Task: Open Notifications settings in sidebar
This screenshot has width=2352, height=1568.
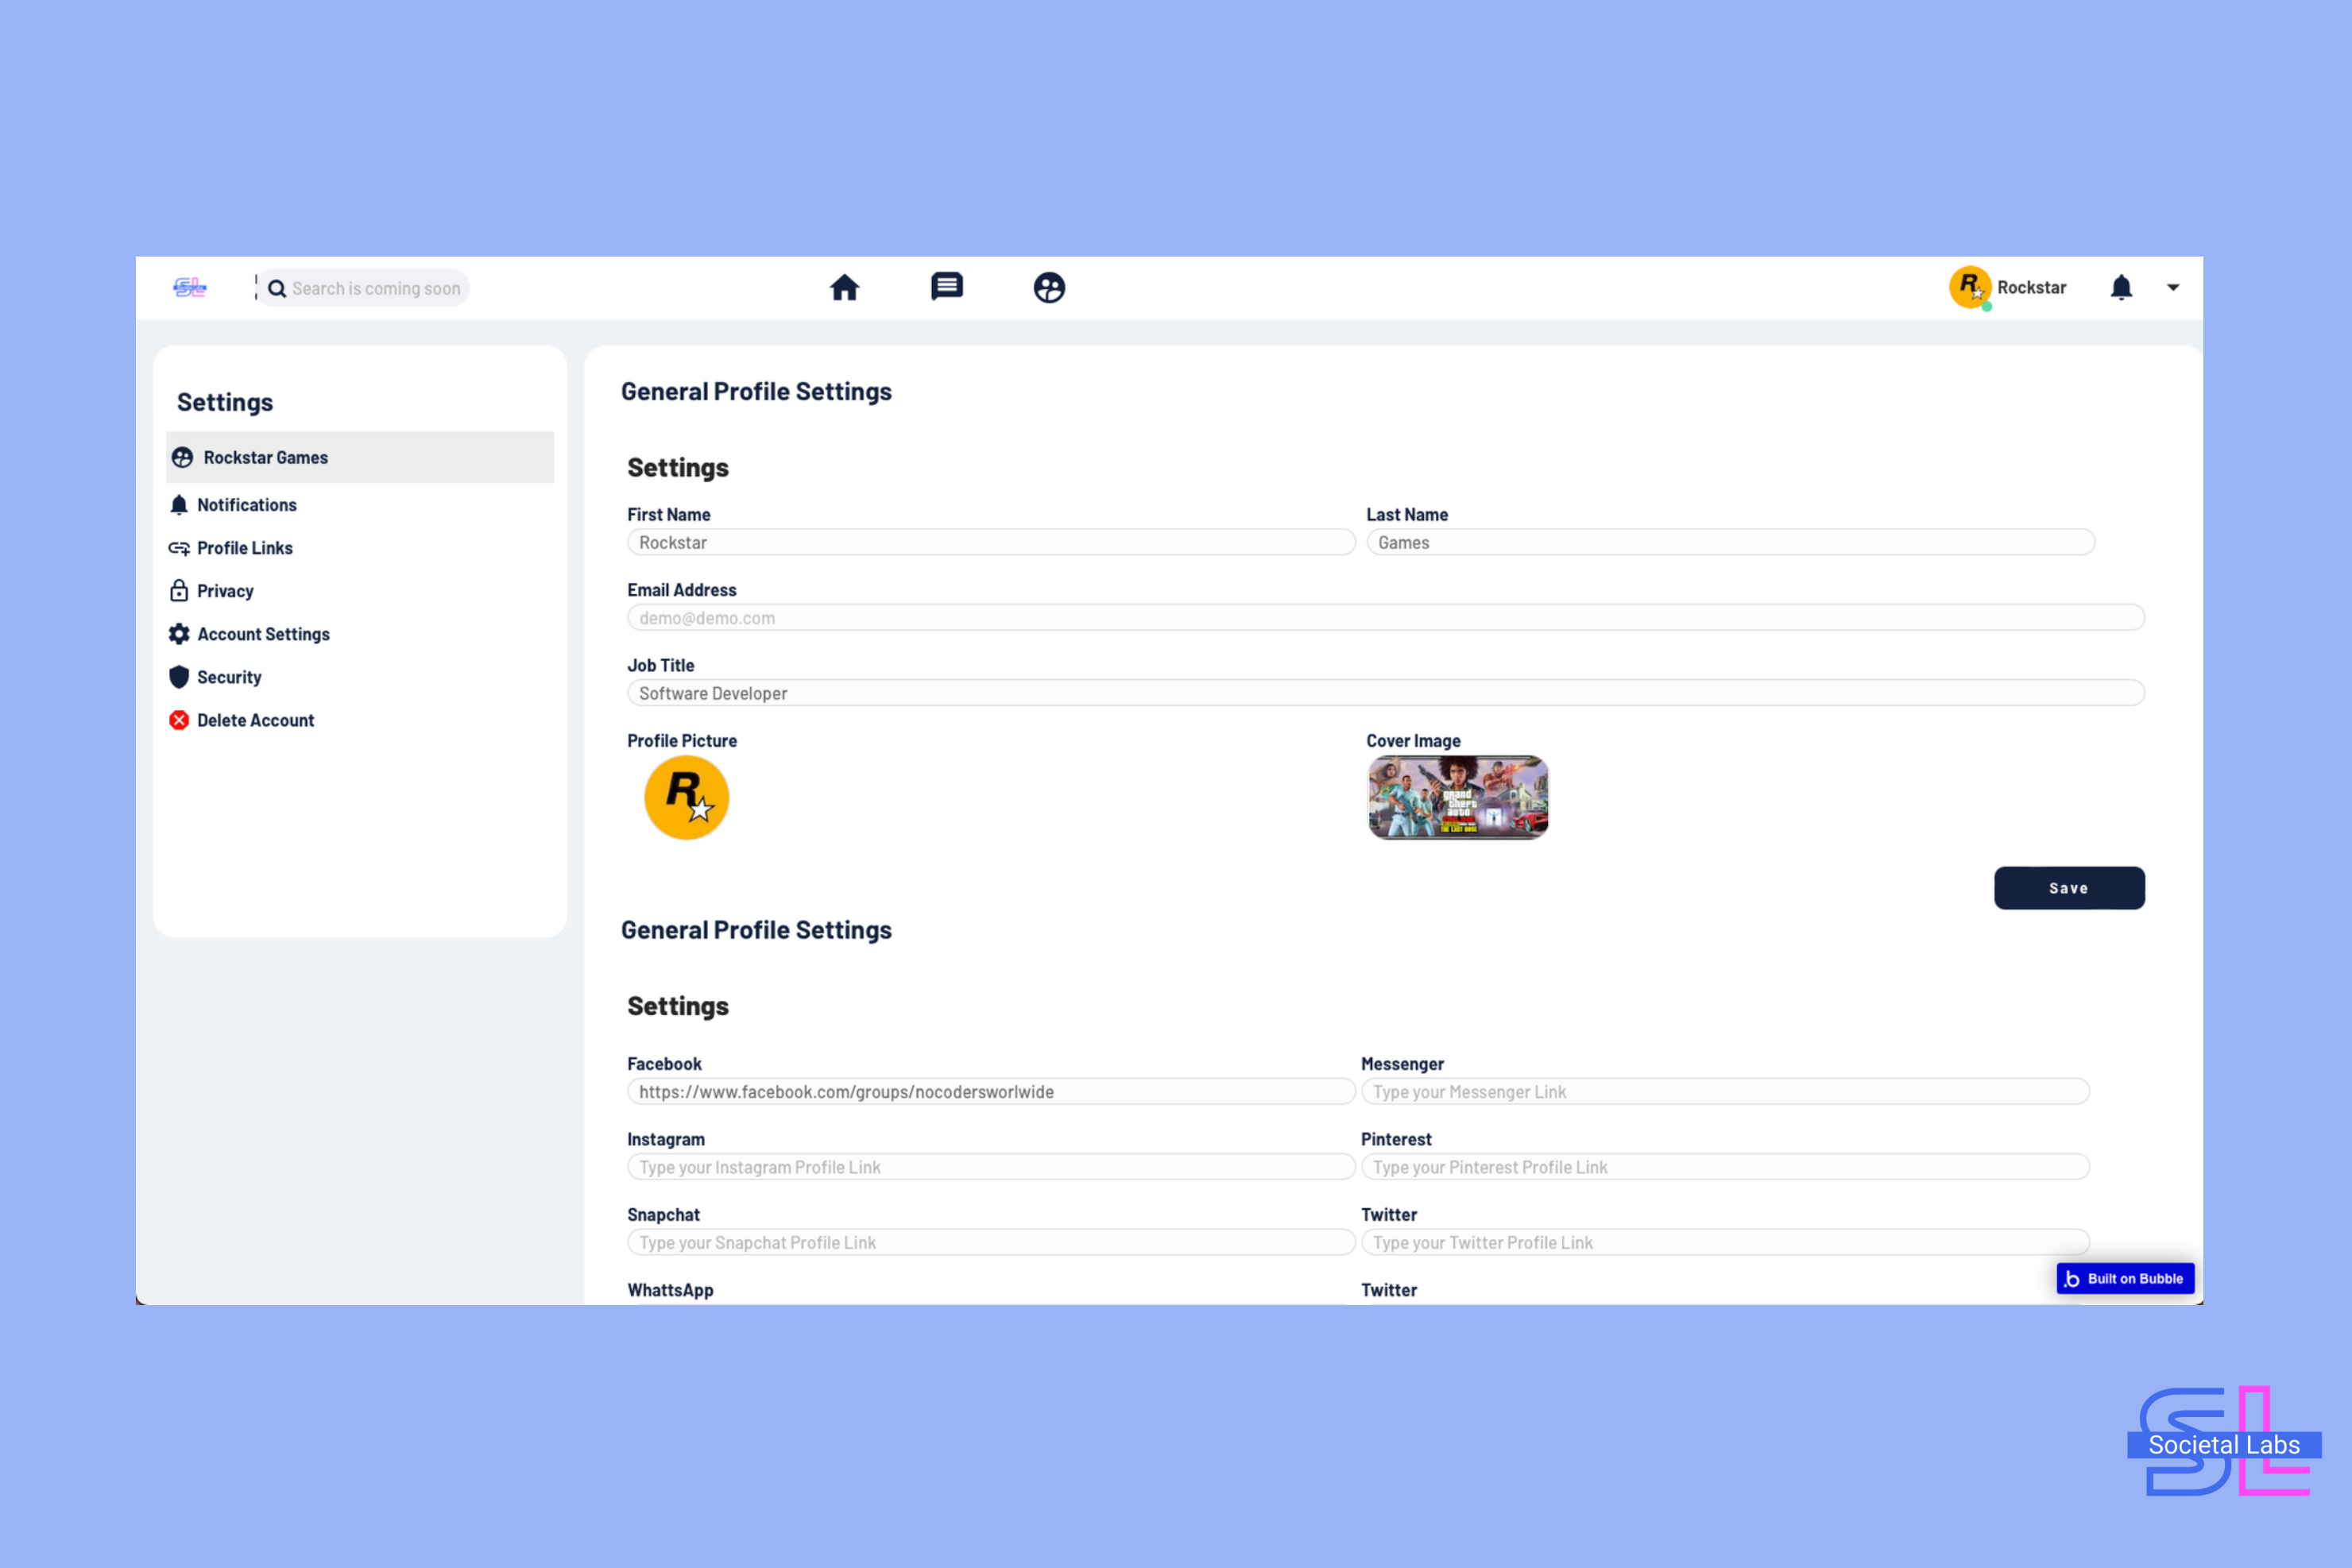Action: pos(247,504)
